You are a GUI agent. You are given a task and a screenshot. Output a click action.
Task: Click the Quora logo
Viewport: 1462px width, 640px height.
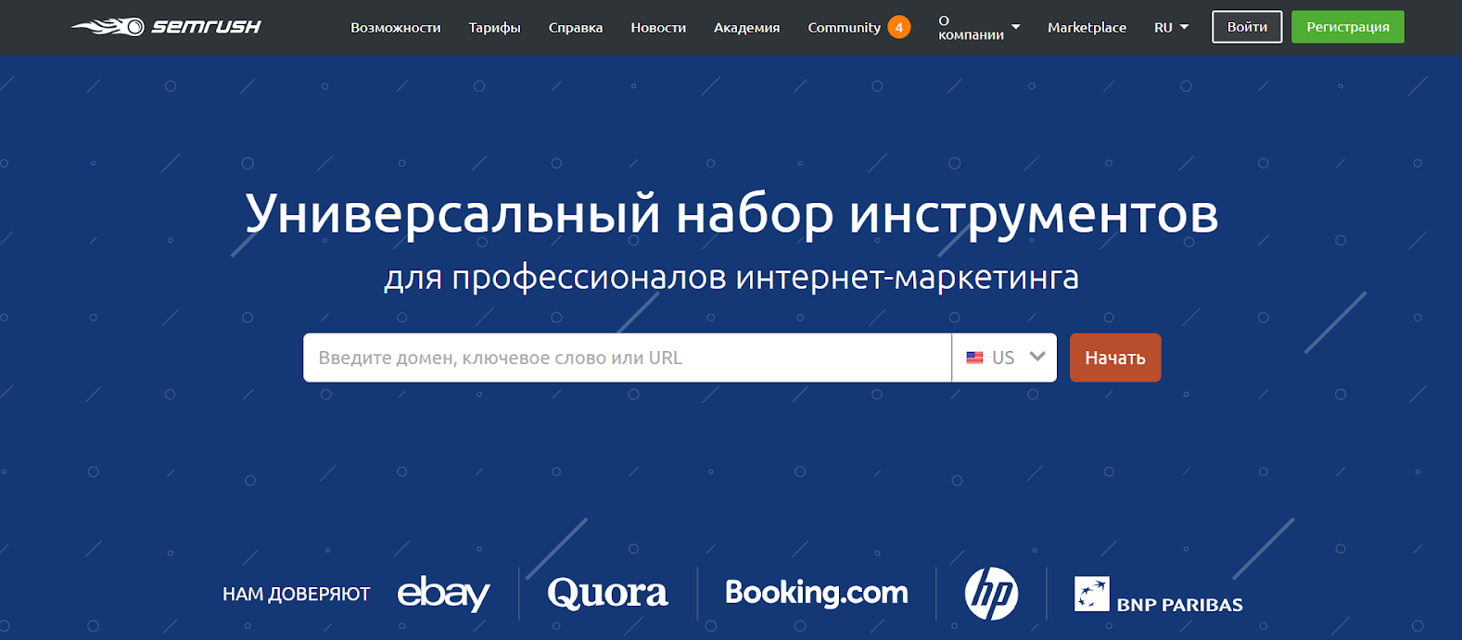[607, 593]
